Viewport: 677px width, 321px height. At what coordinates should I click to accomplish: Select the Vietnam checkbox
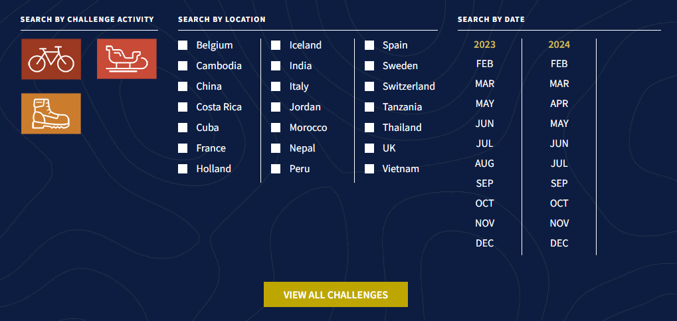pos(369,169)
